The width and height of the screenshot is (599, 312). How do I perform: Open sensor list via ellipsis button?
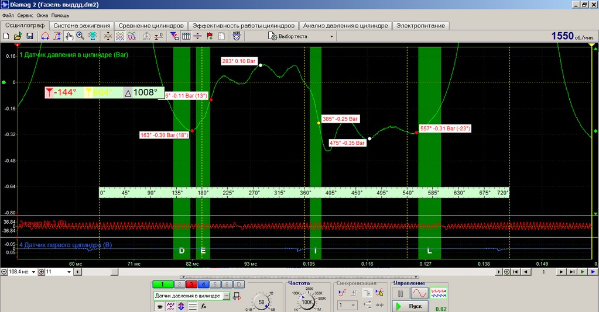227,296
